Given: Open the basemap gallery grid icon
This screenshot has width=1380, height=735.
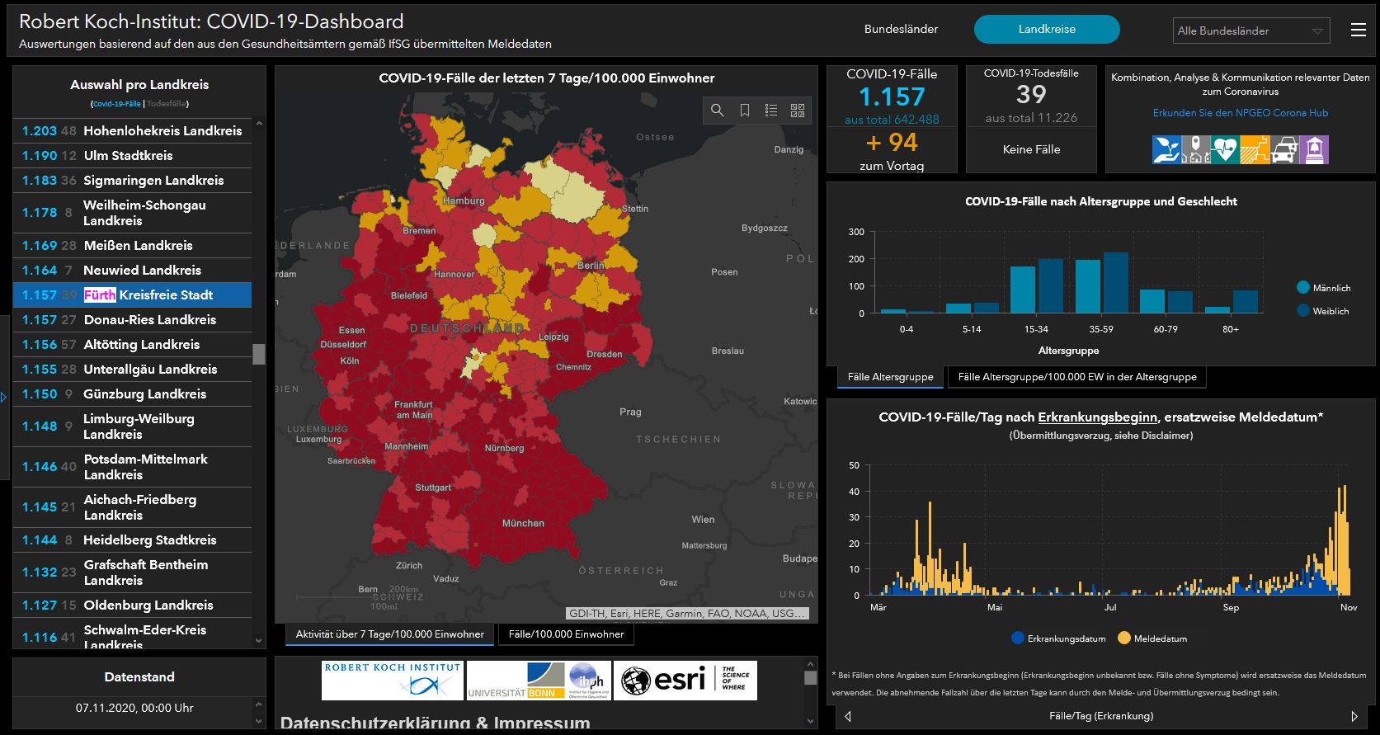Looking at the screenshot, I should pos(798,111).
